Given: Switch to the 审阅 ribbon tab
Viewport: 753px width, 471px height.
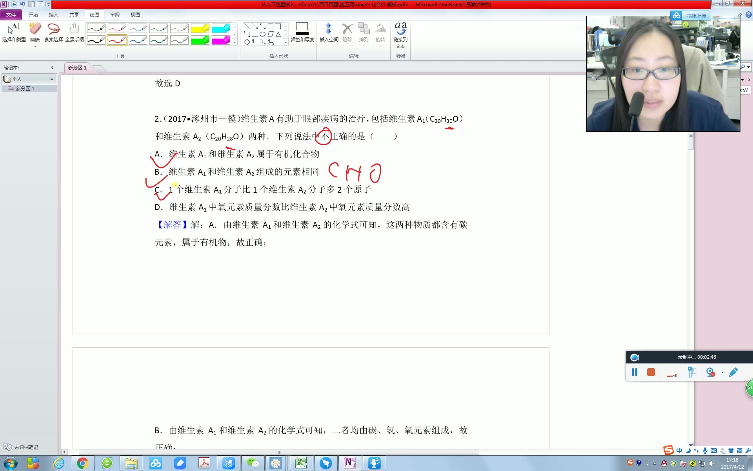Looking at the screenshot, I should pyautogui.click(x=115, y=15).
